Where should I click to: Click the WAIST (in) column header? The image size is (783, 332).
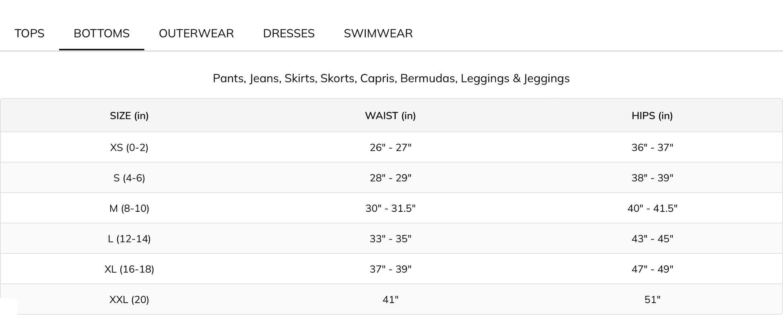click(390, 116)
